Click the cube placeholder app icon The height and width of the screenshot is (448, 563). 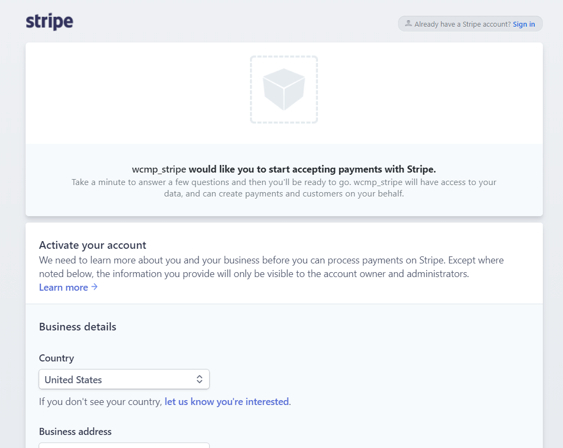click(284, 89)
